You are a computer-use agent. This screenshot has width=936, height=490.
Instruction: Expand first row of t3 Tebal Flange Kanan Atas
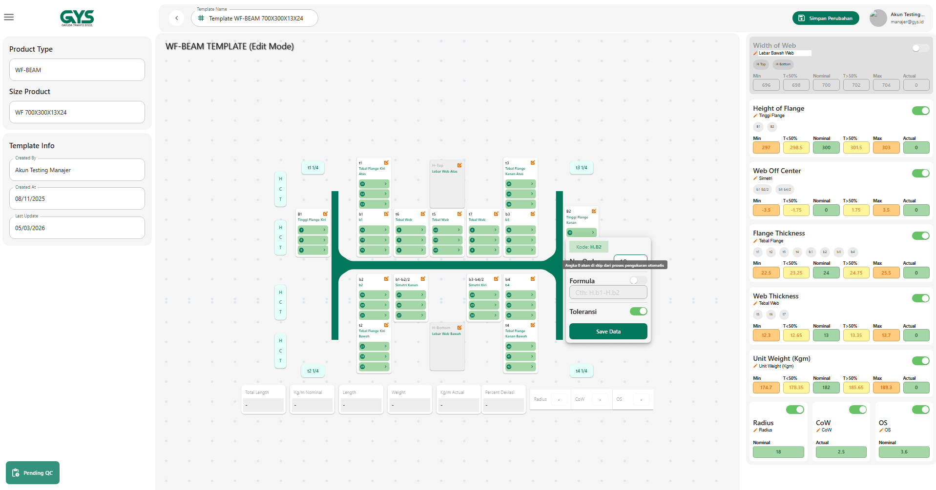click(520, 184)
